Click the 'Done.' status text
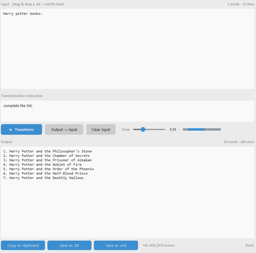This screenshot has height=253, width=256. click(x=250, y=245)
